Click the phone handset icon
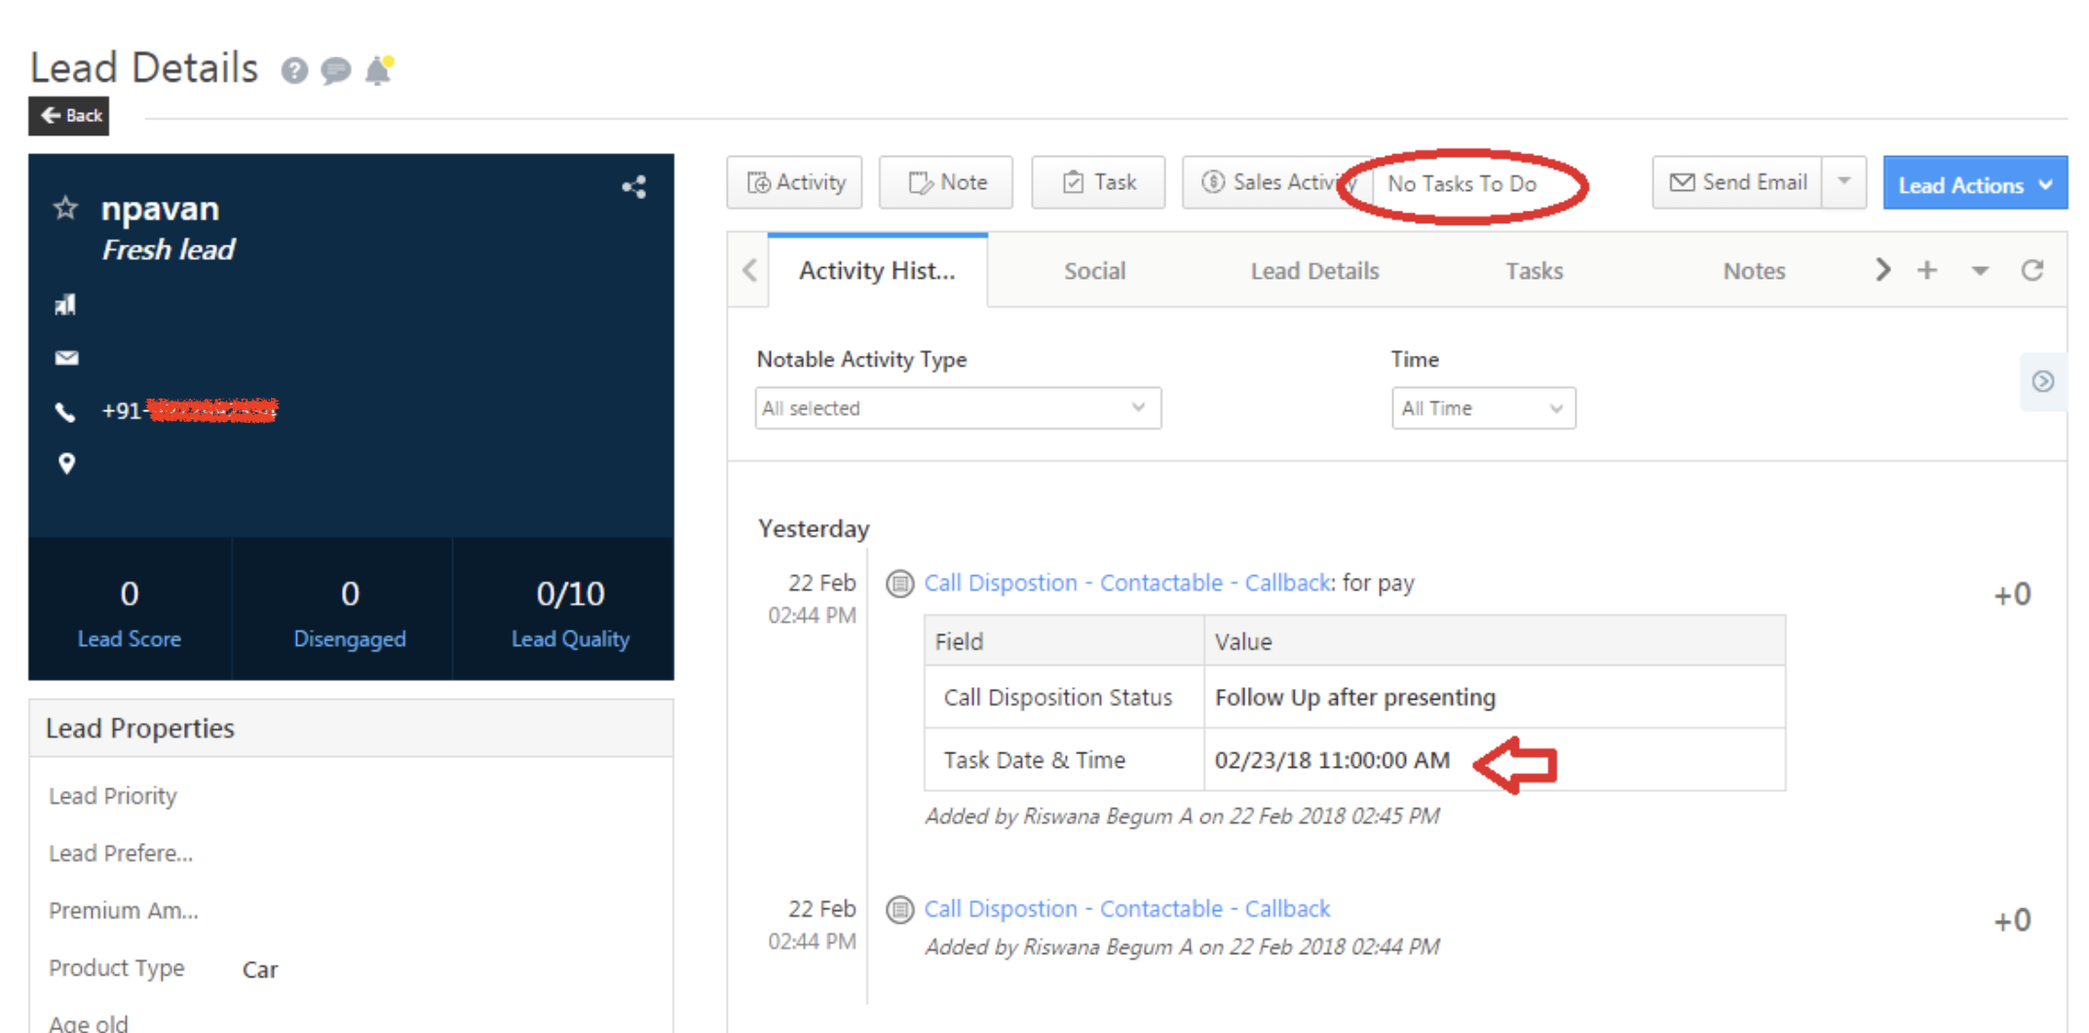 click(65, 412)
